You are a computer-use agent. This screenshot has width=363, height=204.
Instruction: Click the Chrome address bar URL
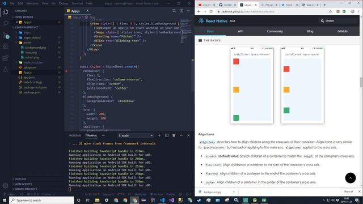click(x=248, y=11)
